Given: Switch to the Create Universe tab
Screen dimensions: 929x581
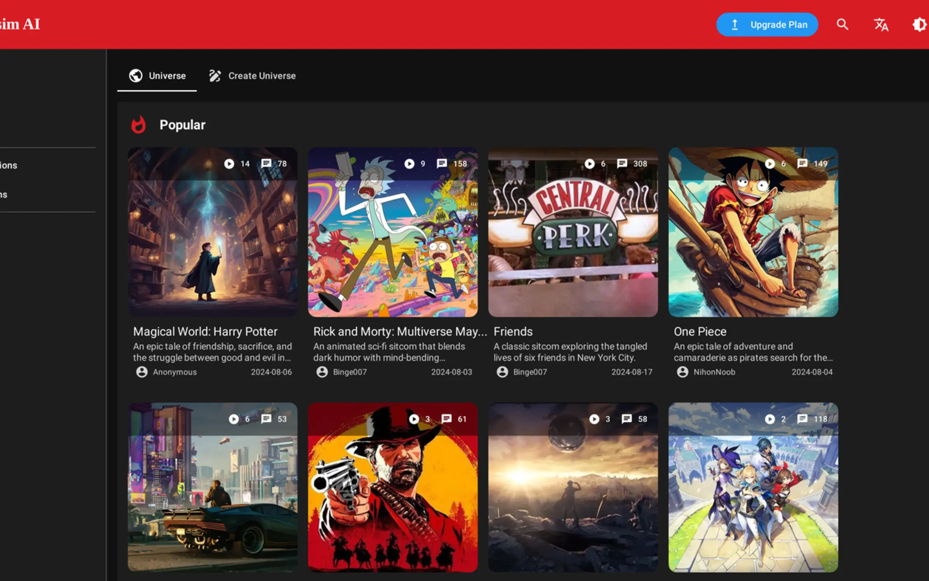Looking at the screenshot, I should 252,76.
